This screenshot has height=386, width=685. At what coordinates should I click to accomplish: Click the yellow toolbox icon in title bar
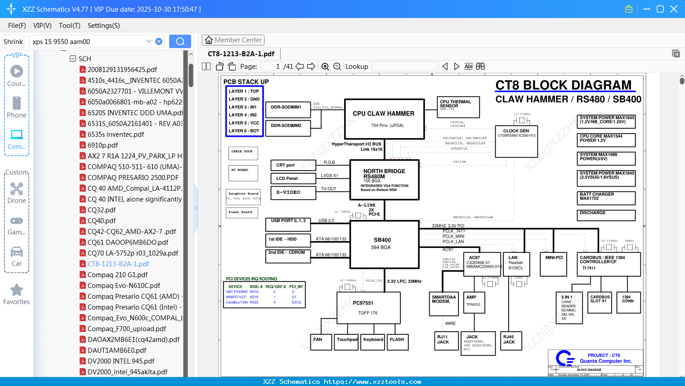(629, 9)
